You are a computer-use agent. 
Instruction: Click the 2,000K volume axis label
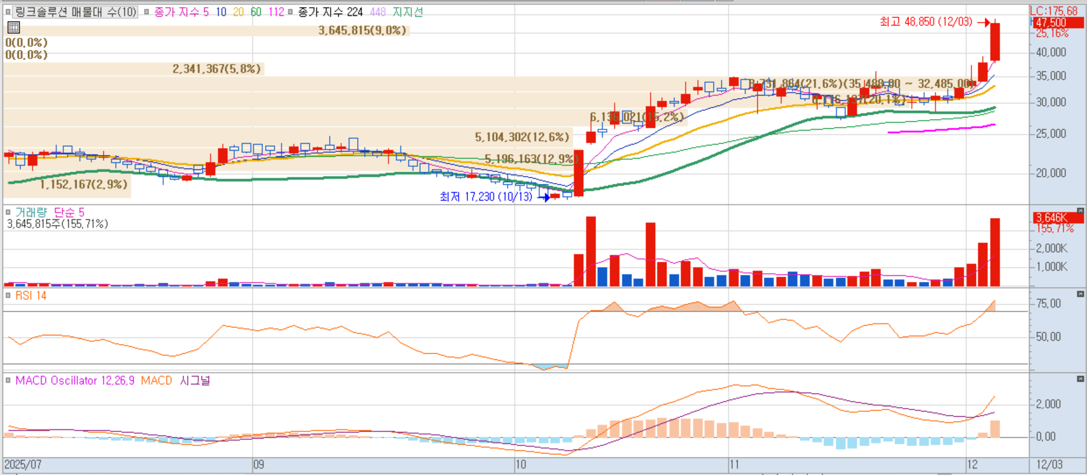(x=1051, y=248)
